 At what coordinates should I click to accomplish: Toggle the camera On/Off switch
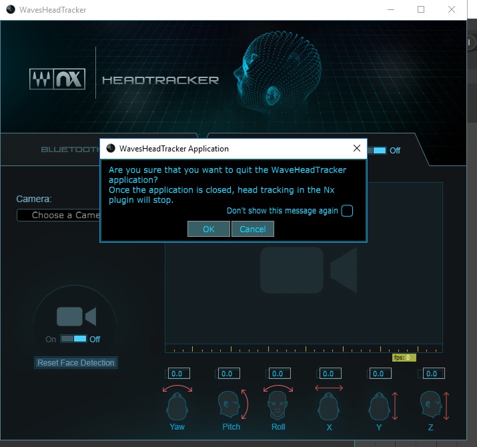(x=73, y=339)
